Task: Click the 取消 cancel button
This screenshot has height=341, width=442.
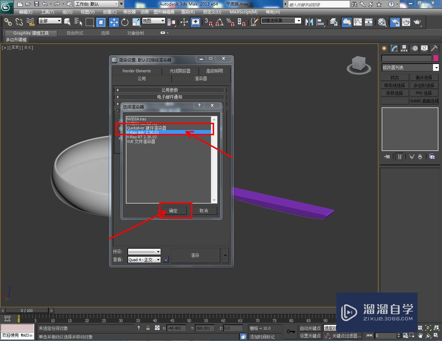Action: tap(204, 211)
